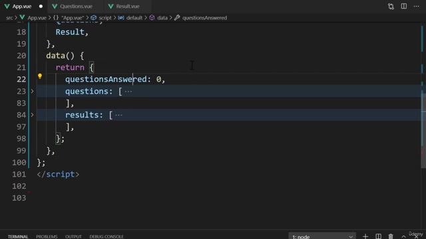
Task: Open the terminal selector dropdown '1: node'
Action: (x=322, y=236)
